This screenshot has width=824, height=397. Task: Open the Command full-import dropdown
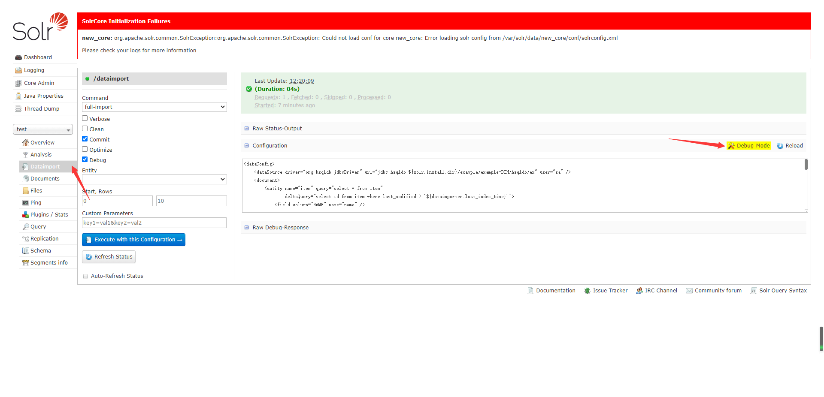(154, 107)
